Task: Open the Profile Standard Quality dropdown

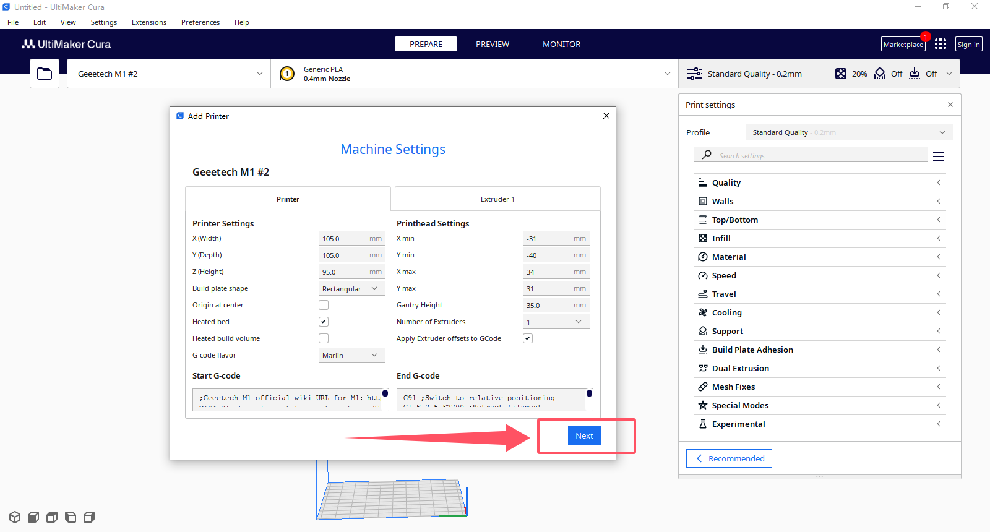Action: (x=849, y=132)
